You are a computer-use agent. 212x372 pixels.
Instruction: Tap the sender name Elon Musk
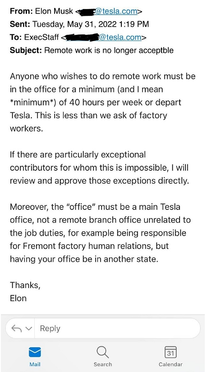coord(54,11)
